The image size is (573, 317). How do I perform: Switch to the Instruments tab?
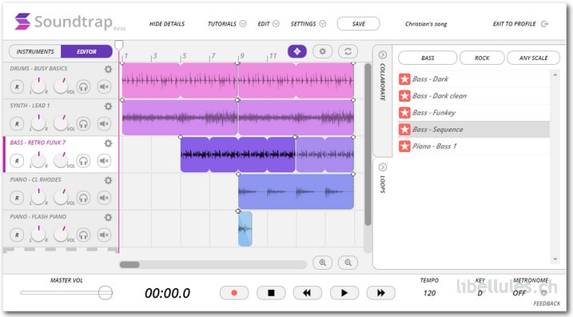tap(35, 51)
